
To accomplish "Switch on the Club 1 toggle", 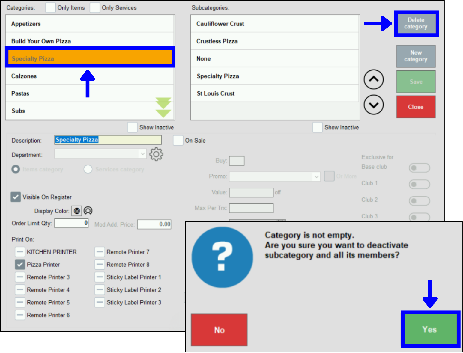I will 419,184.
